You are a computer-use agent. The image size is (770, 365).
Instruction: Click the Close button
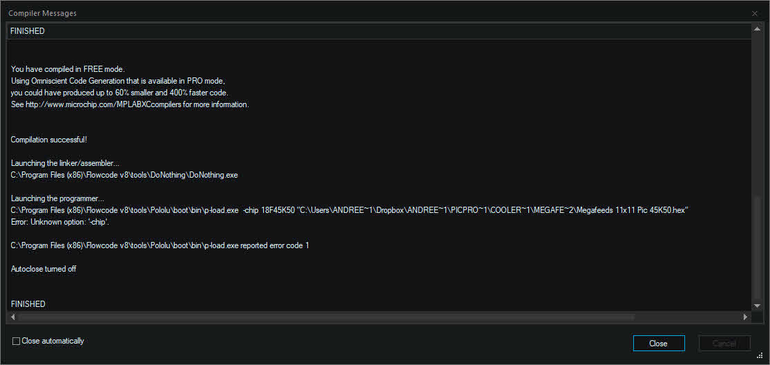(659, 344)
